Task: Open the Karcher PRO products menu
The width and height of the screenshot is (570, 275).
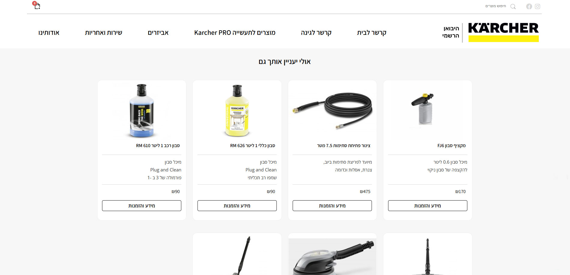Action: pyautogui.click(x=235, y=32)
